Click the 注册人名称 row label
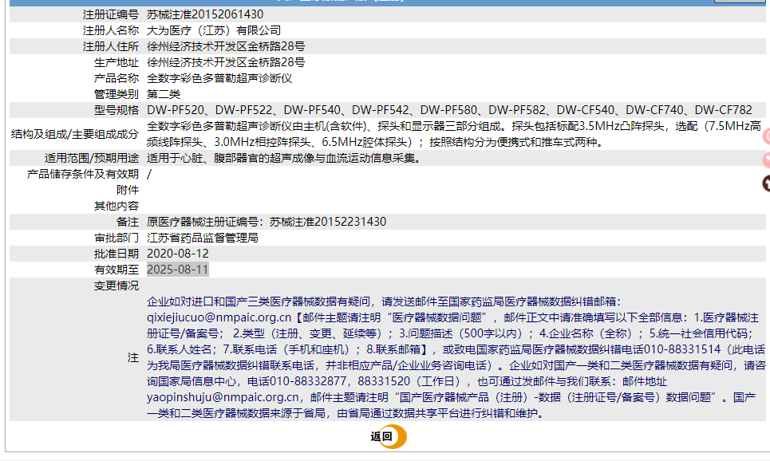770x461 pixels. coord(112,30)
